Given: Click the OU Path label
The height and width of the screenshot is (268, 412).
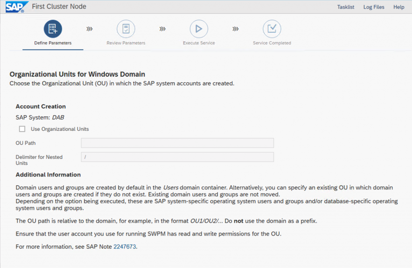Looking at the screenshot, I should click(x=25, y=143).
